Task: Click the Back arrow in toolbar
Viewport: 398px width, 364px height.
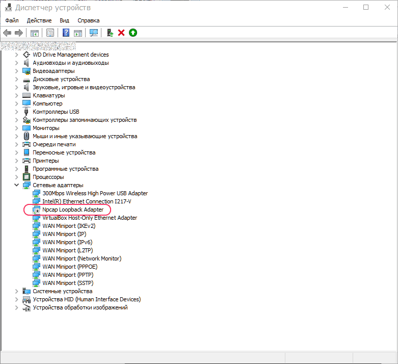Action: click(7, 33)
